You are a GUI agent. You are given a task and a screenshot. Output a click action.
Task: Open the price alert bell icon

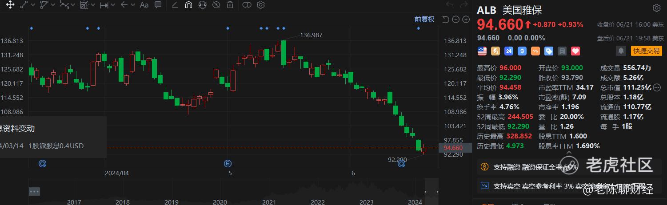(x=621, y=51)
